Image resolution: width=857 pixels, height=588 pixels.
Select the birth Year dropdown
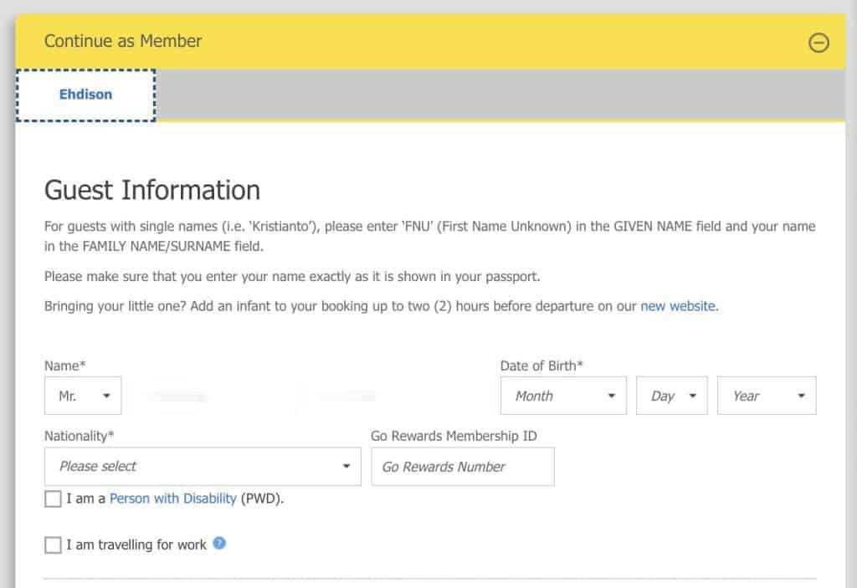pos(767,396)
